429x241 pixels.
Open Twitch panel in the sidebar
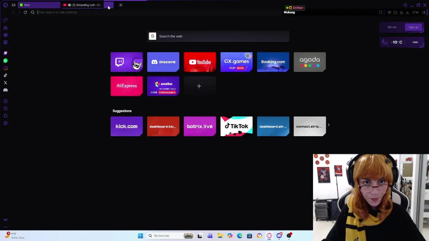point(5,53)
